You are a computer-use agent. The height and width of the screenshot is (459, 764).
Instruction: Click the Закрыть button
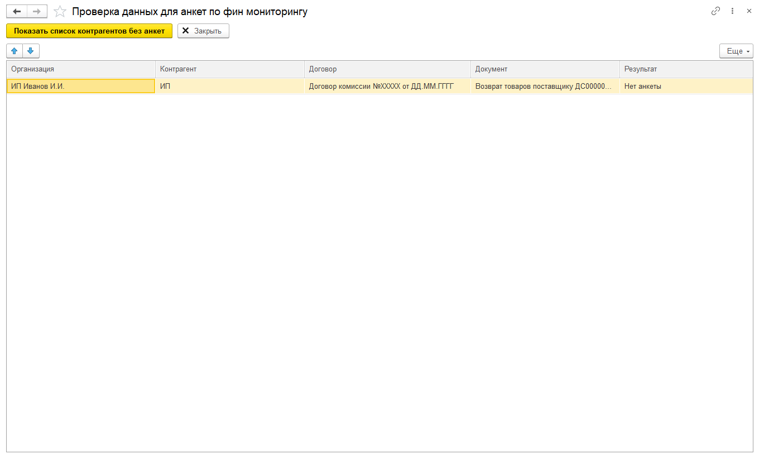coord(203,31)
